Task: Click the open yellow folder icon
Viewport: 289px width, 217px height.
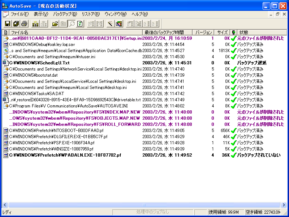Action: [55, 24]
